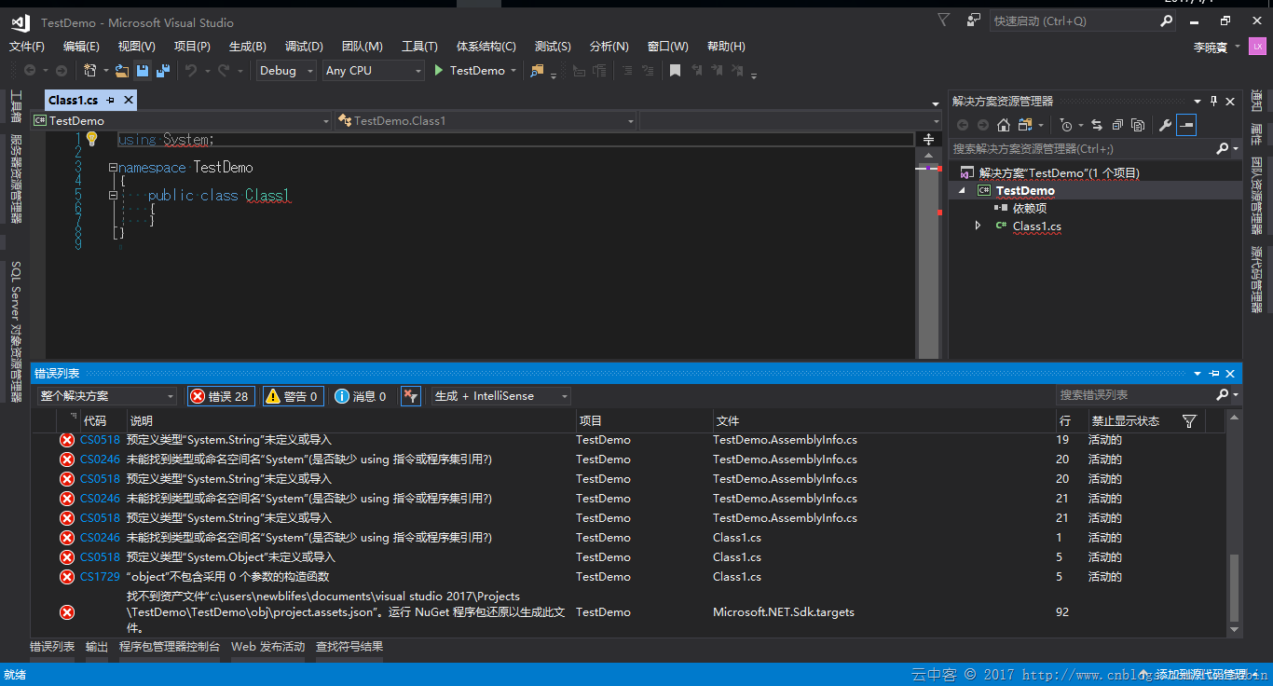Click the Redo arrow icon

click(224, 71)
